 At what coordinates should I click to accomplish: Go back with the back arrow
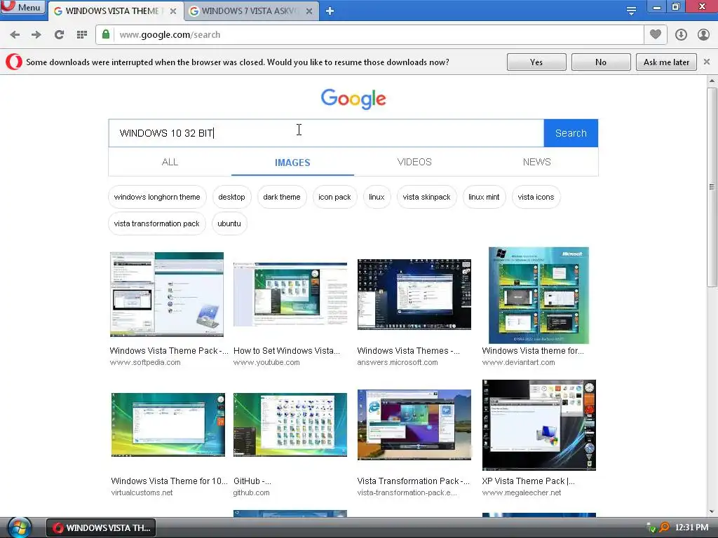(15, 35)
